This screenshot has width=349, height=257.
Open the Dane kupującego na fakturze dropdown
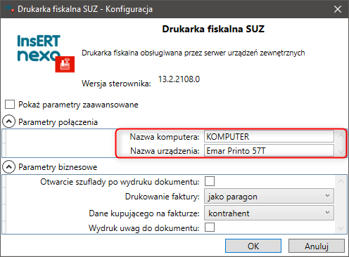269,213
